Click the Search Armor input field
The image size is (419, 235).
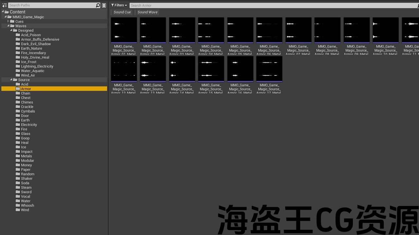(x=272, y=5)
